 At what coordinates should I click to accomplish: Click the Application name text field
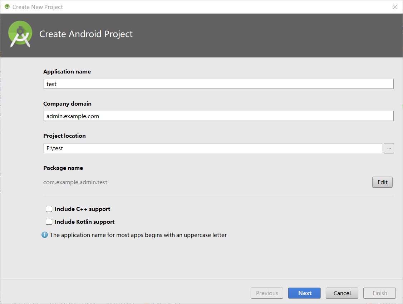click(218, 84)
